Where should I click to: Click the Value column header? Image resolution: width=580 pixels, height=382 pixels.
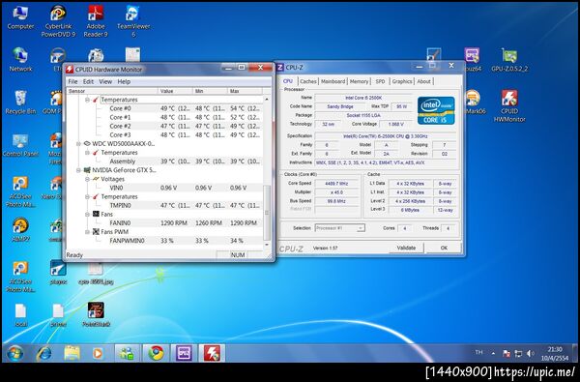coord(175,91)
